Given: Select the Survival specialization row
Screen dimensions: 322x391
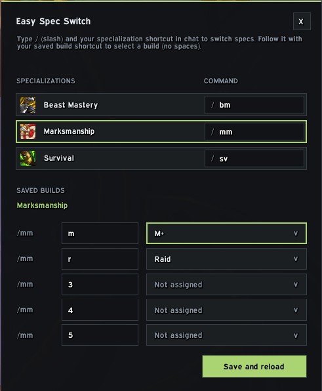Looking at the screenshot, I should pos(161,158).
